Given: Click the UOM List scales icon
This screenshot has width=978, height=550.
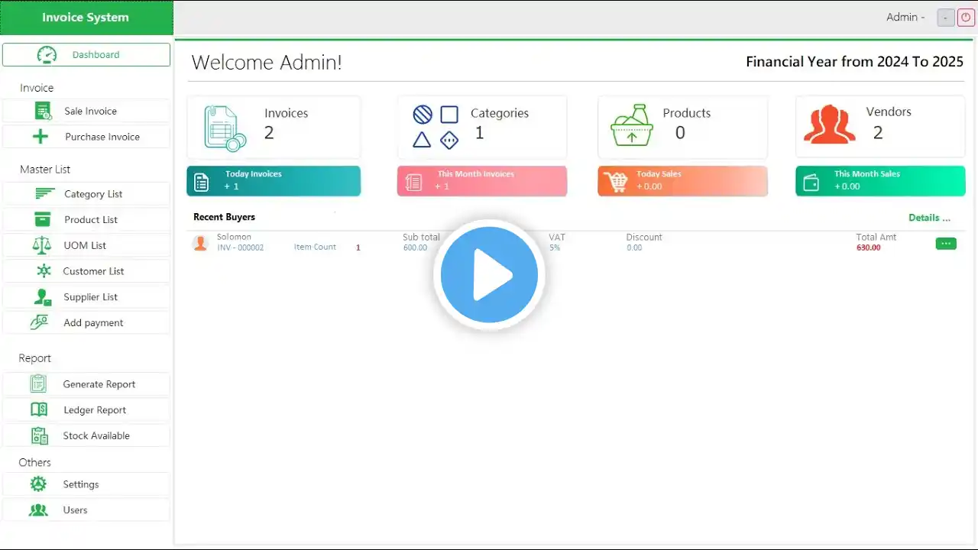Looking at the screenshot, I should tap(41, 245).
